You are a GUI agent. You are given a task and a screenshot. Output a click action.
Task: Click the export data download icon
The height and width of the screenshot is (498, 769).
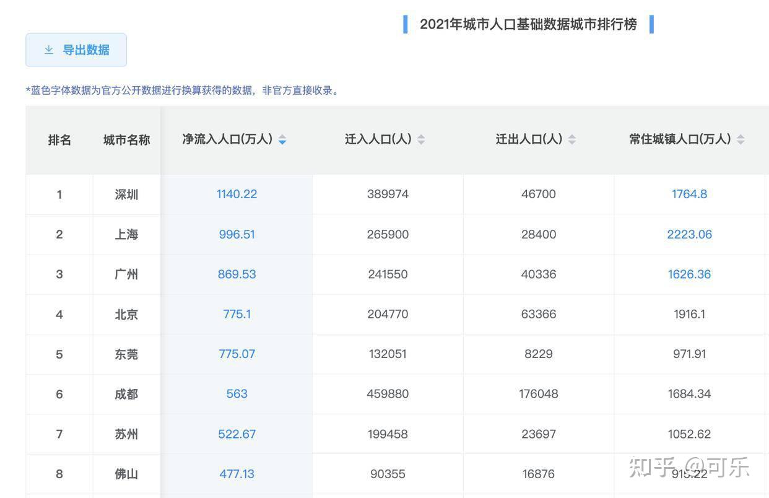[x=49, y=50]
